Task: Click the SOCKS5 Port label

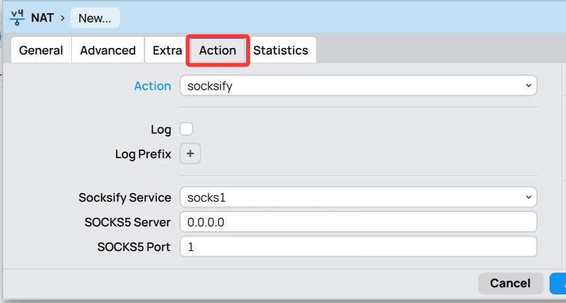Action: [134, 247]
